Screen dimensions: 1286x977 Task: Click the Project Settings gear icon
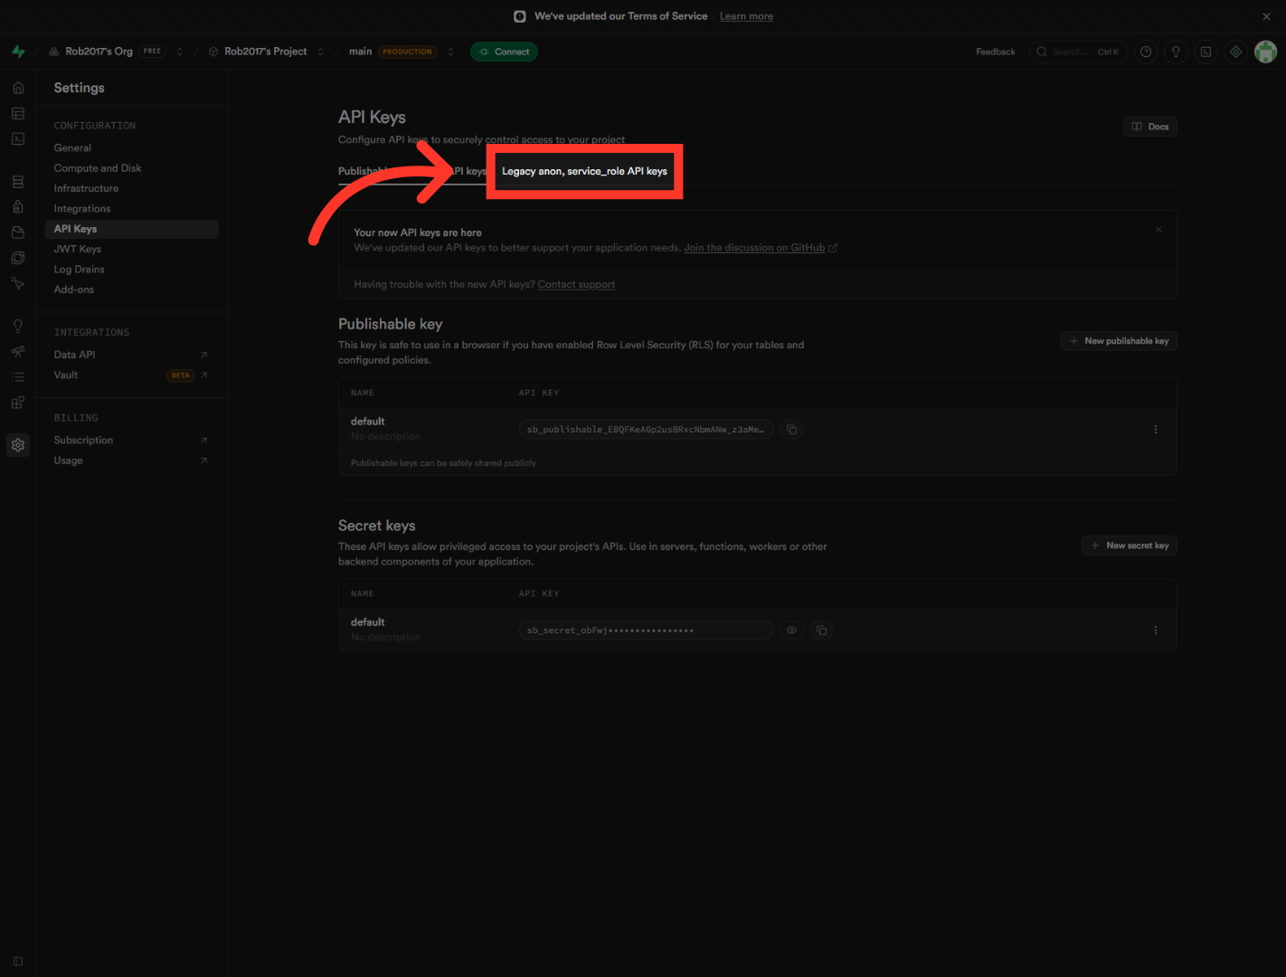point(18,445)
